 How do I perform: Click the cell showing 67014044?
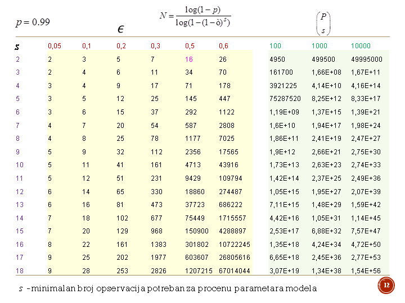[x=235, y=271]
